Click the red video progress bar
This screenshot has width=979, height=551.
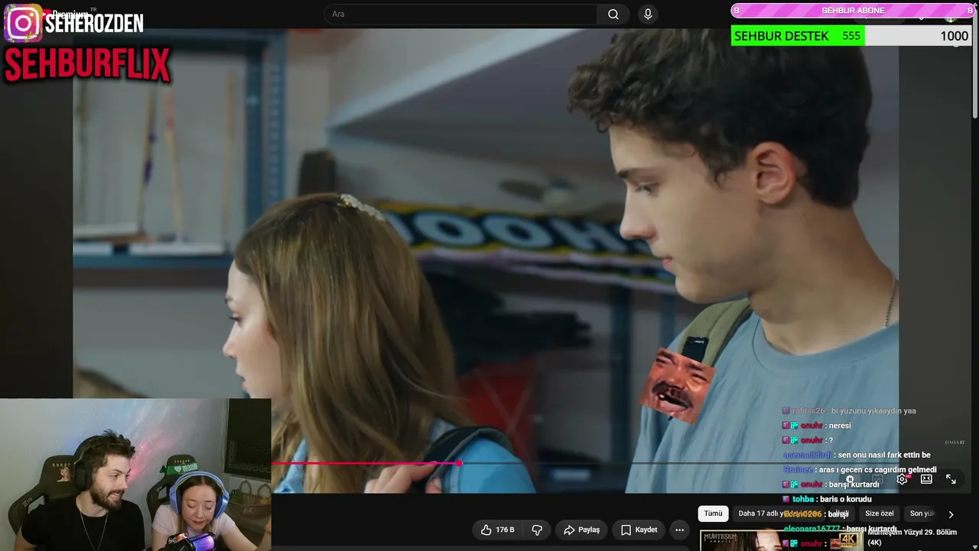pyautogui.click(x=366, y=463)
